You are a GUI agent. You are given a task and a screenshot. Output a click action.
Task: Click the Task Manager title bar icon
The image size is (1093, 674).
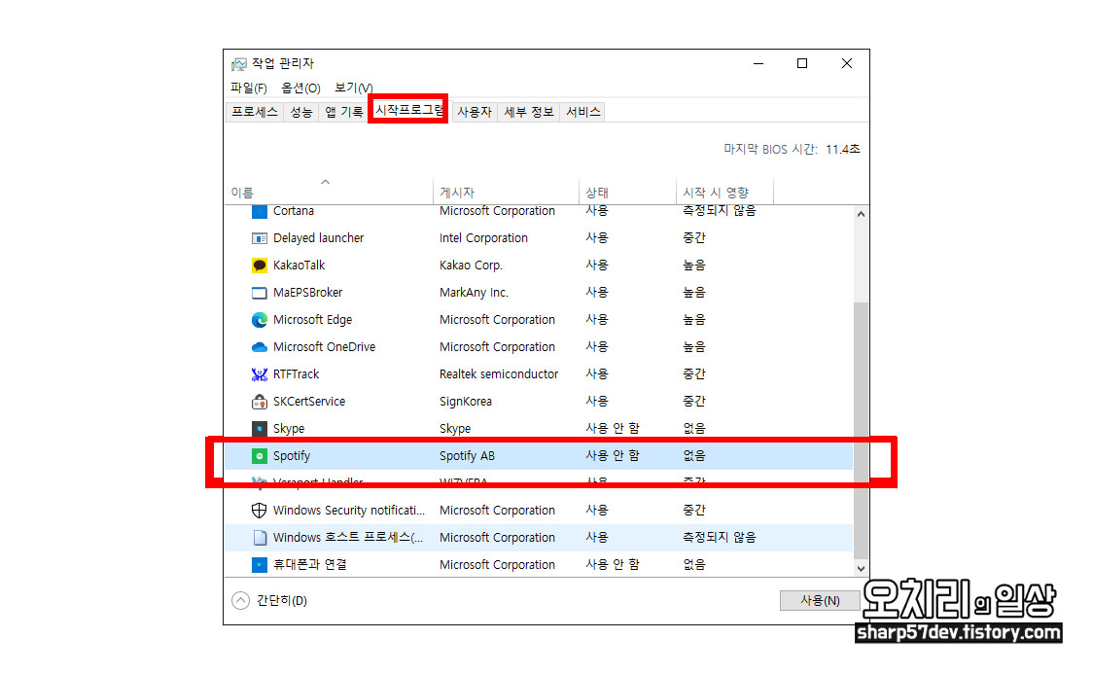(x=239, y=64)
